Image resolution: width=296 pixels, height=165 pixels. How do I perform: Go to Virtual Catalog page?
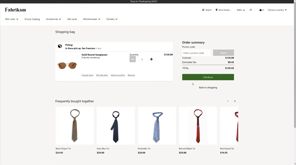pos(32,19)
